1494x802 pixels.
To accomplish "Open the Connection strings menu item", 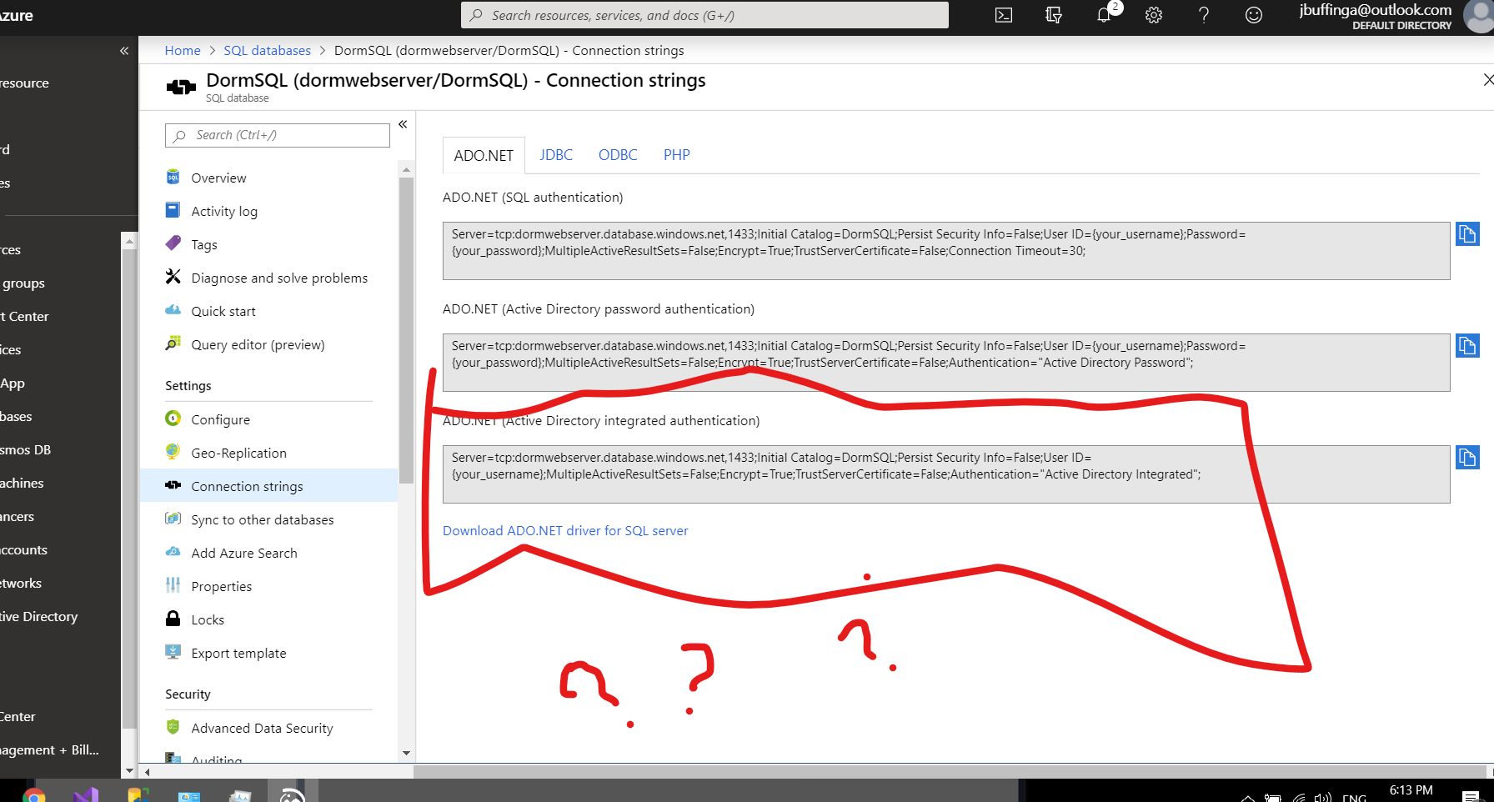I will point(268,486).
